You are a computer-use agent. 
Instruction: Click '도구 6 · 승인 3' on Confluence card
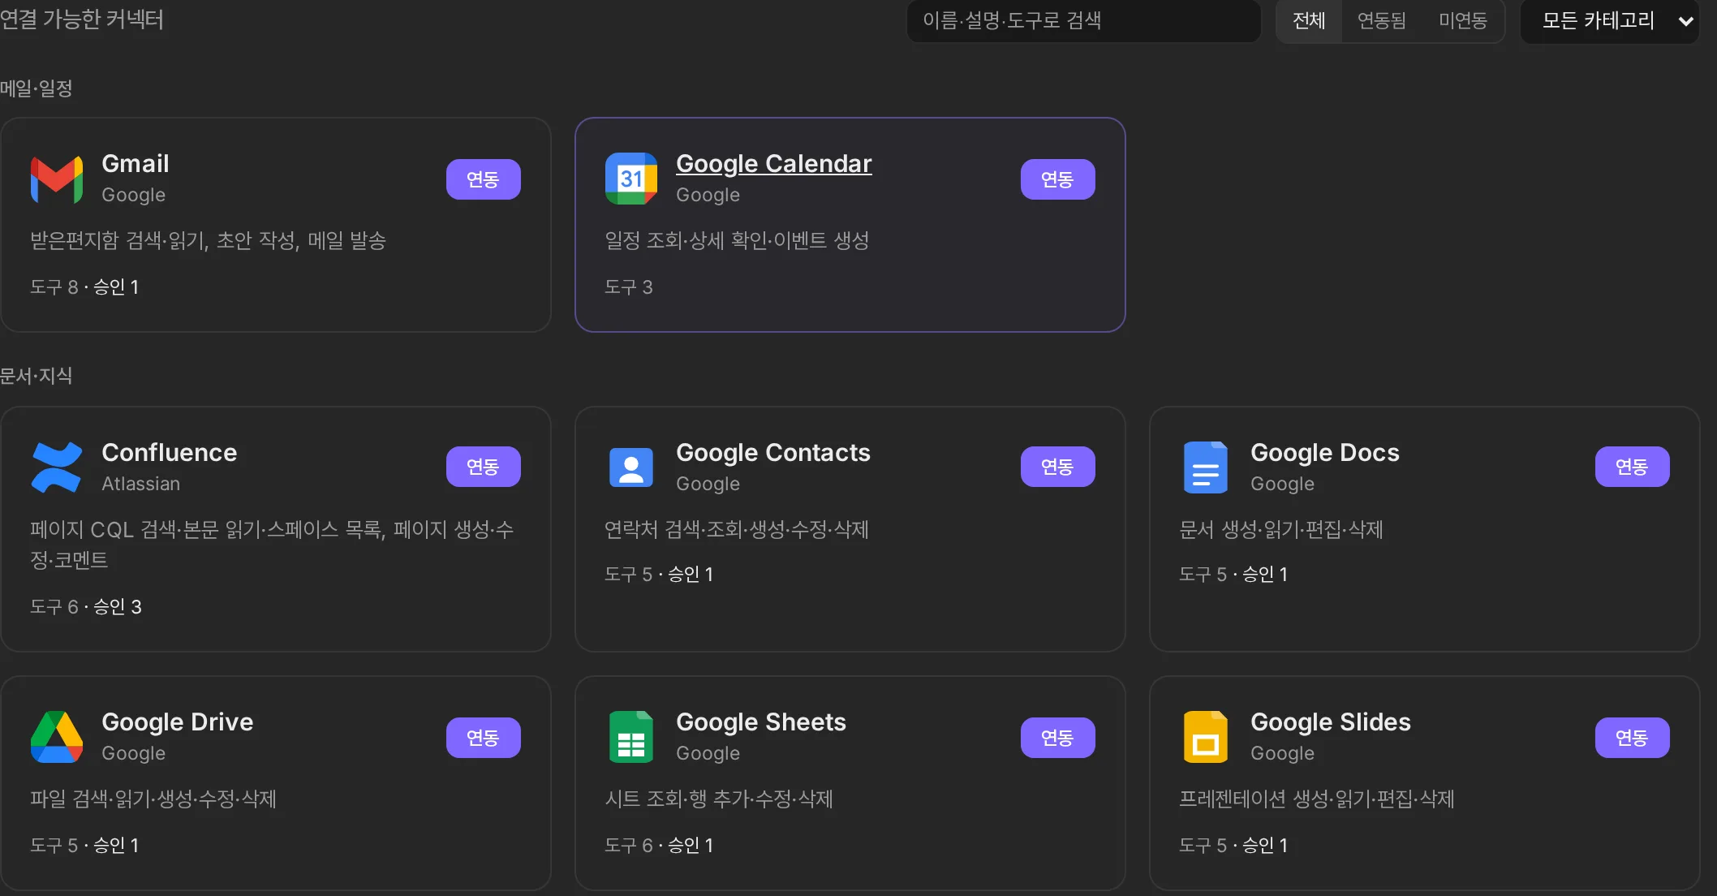pos(86,607)
